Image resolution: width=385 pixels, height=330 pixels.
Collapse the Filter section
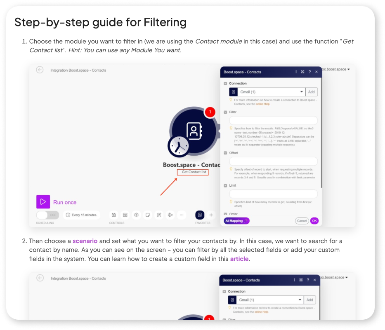click(225, 112)
